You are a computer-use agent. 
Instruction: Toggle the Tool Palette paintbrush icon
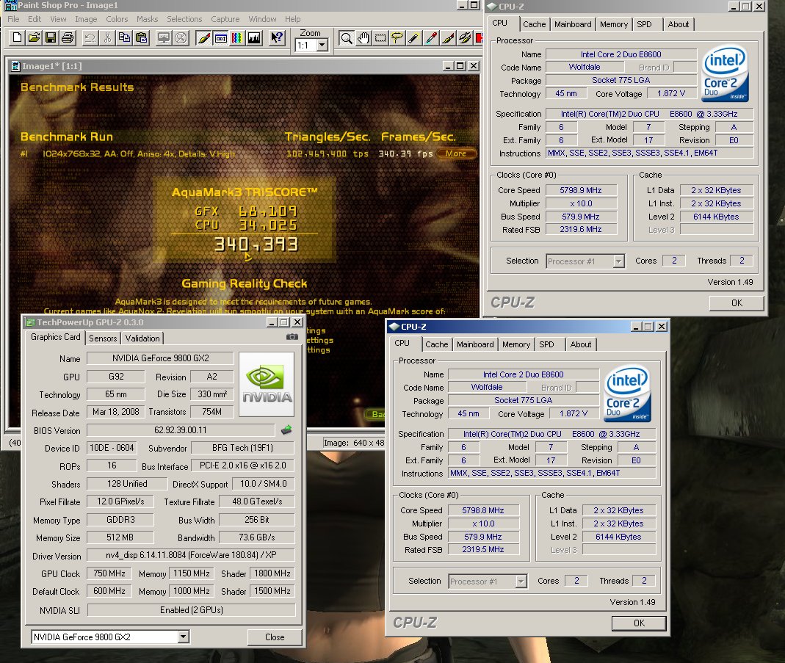pos(203,37)
